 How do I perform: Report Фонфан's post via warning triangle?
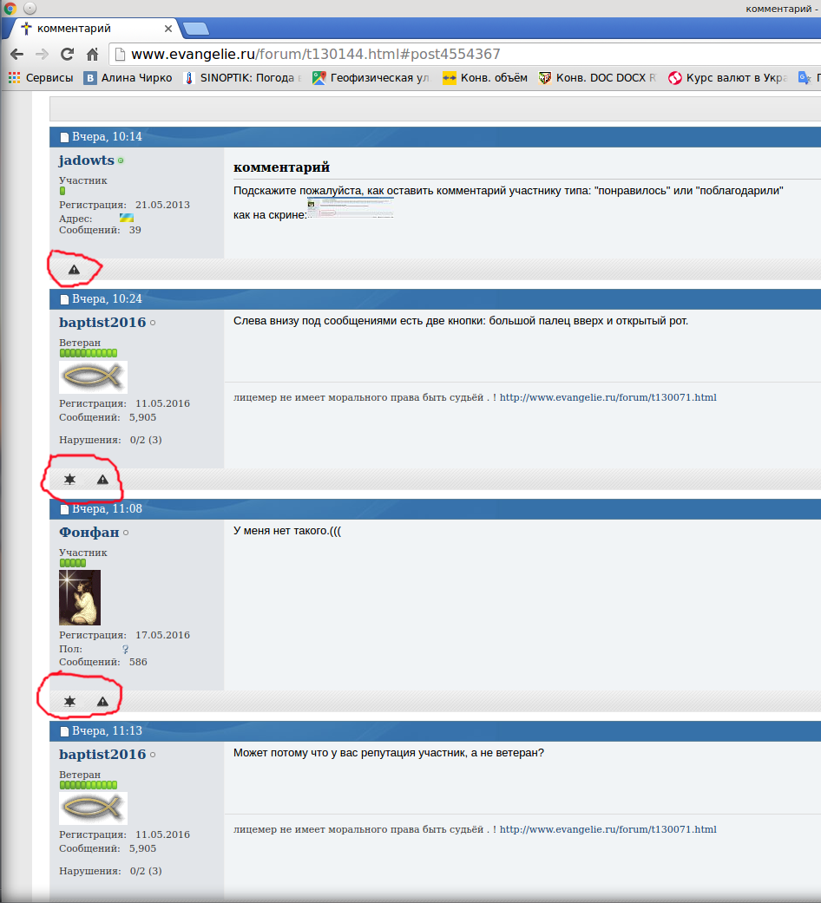coord(102,701)
